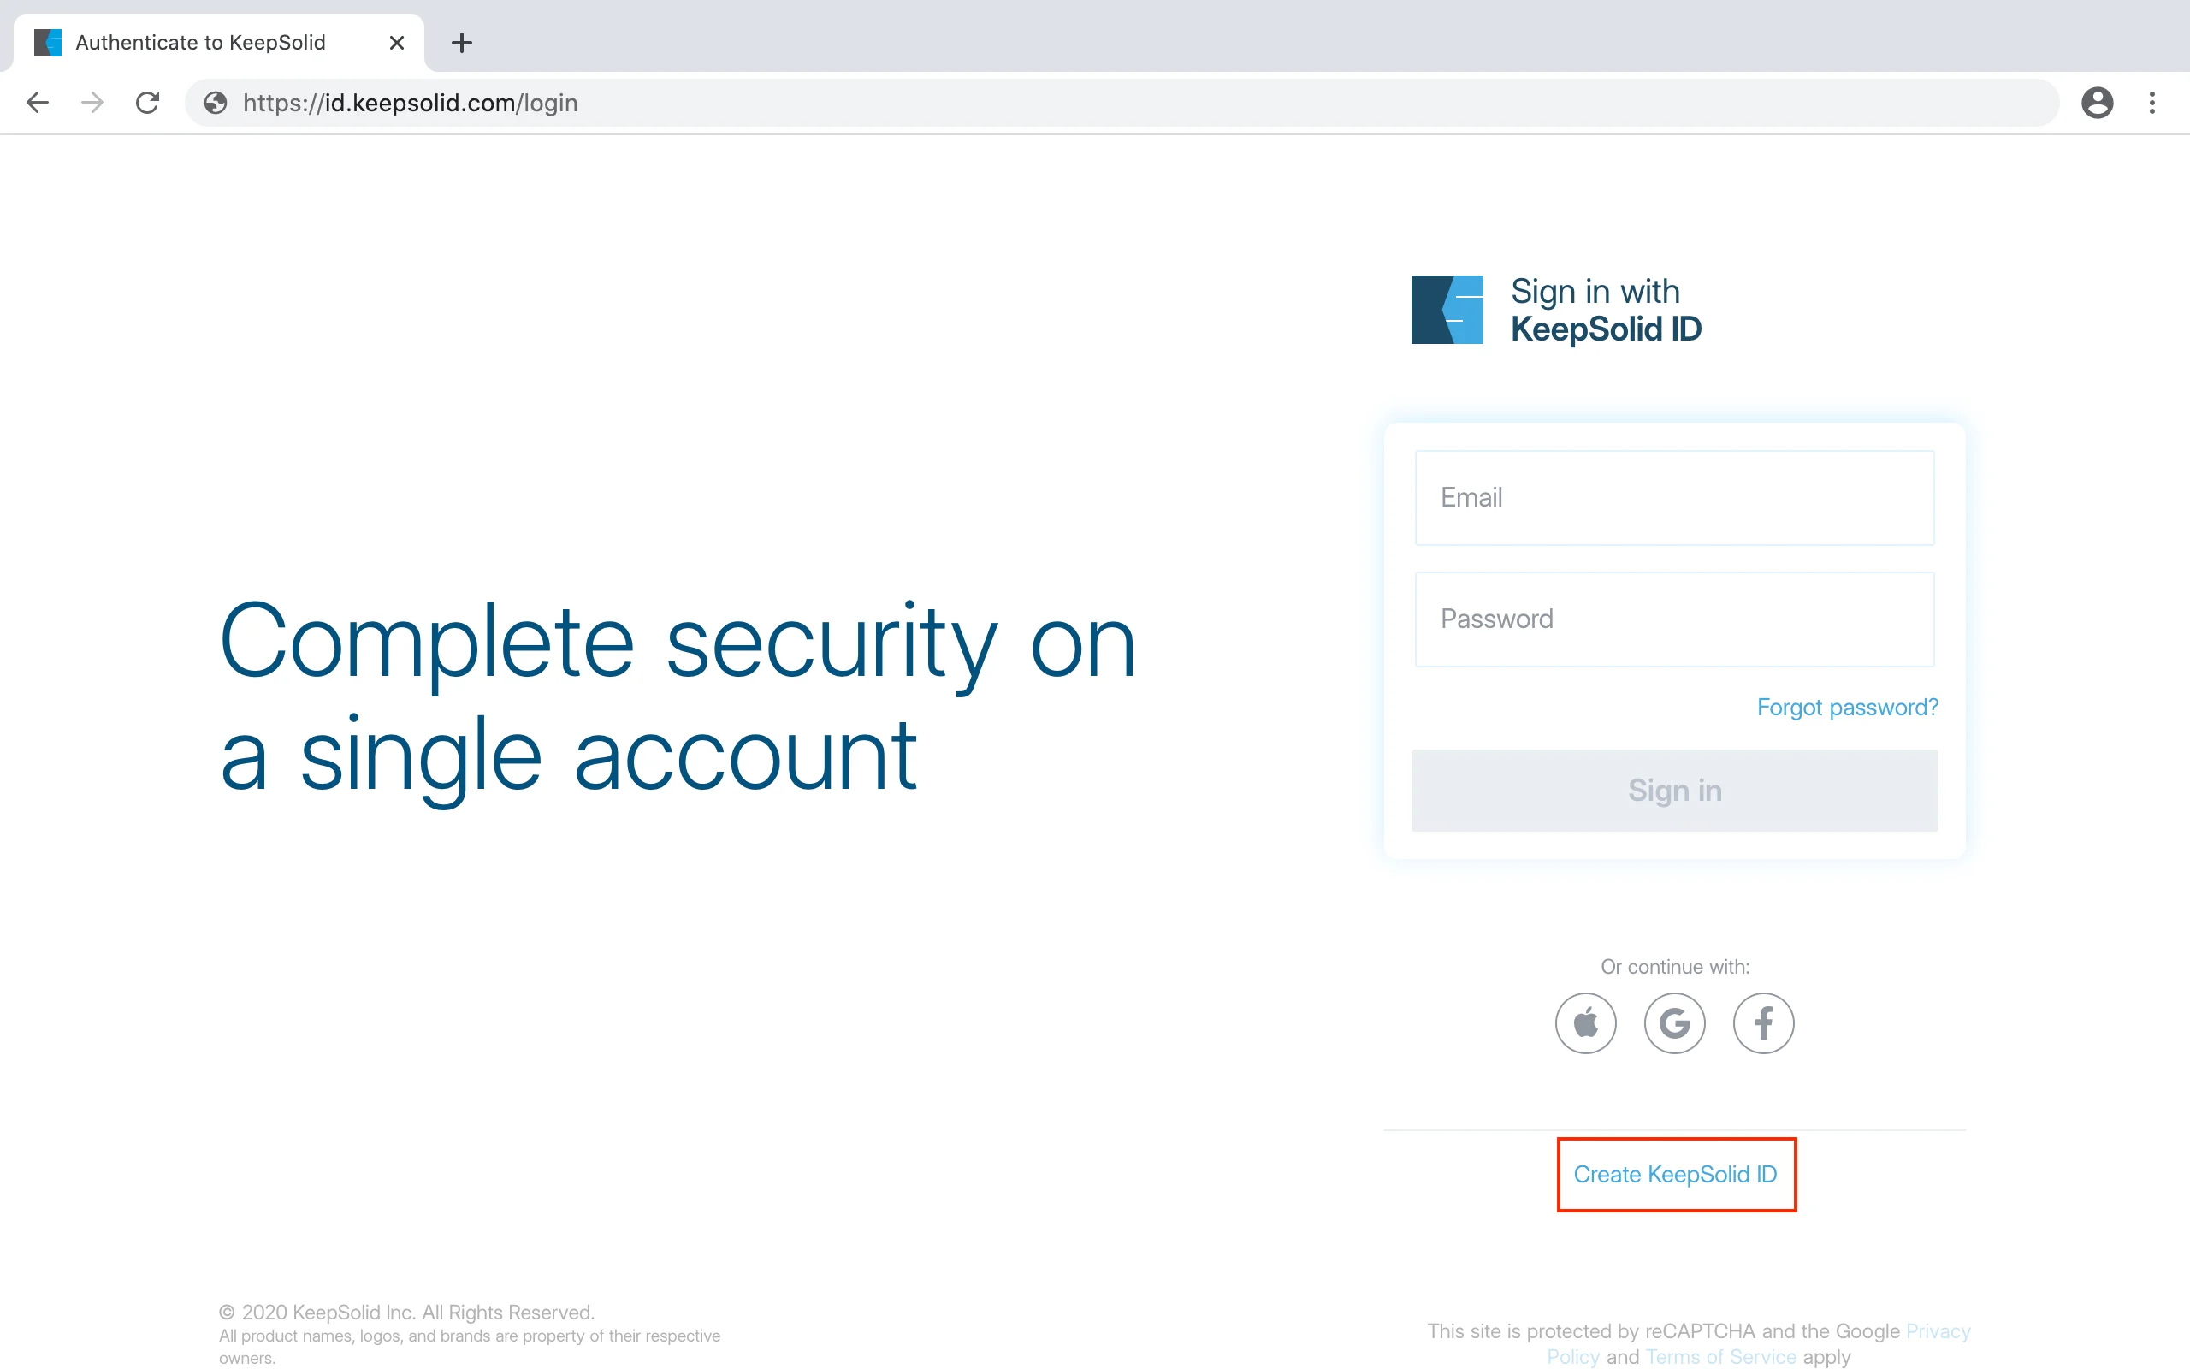Image resolution: width=2190 pixels, height=1369 pixels.
Task: Focus the Password field
Action: click(x=1674, y=619)
